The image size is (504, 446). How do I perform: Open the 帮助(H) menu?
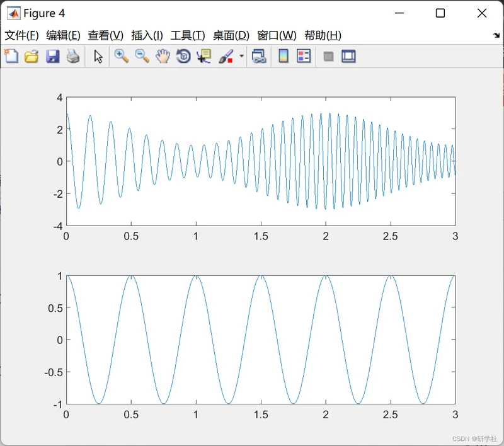click(323, 35)
